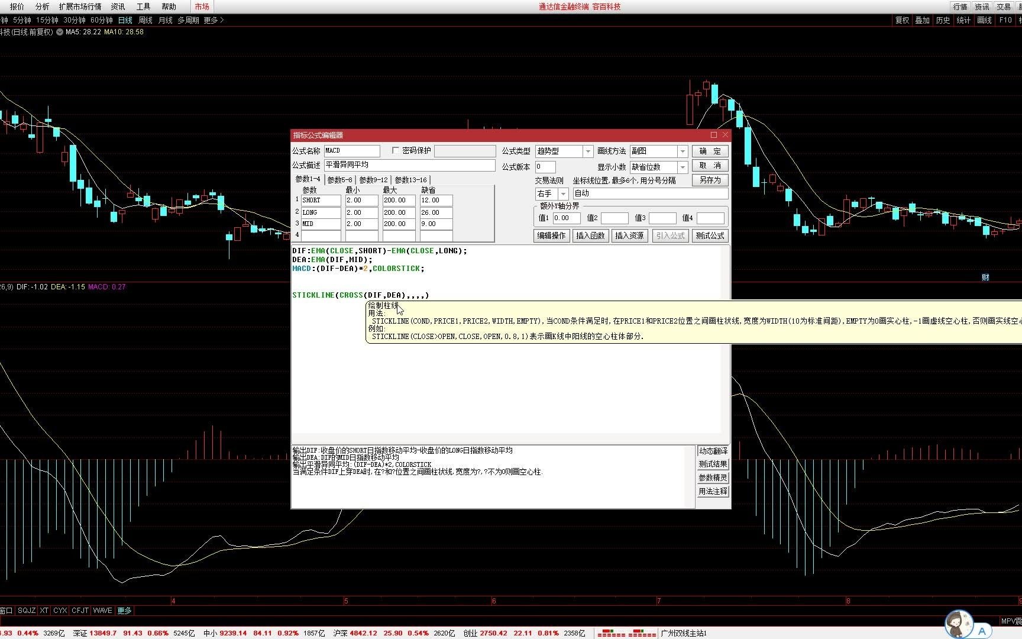The image size is (1022, 639).
Task: Click the 插入资源 button
Action: 629,235
